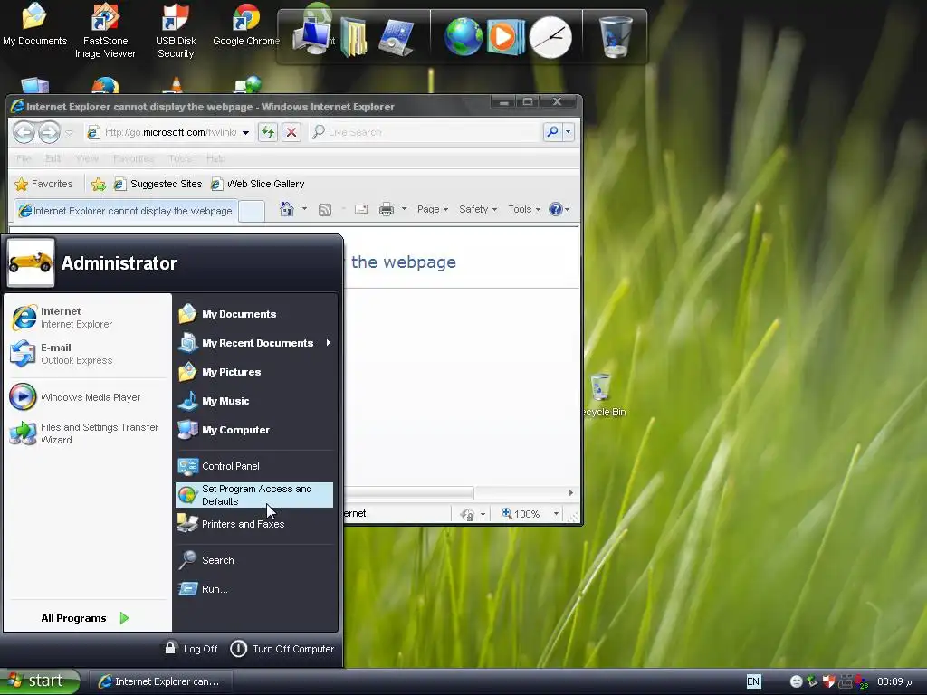The height and width of the screenshot is (695, 927).
Task: Open the Safety menu in IE
Action: click(478, 209)
